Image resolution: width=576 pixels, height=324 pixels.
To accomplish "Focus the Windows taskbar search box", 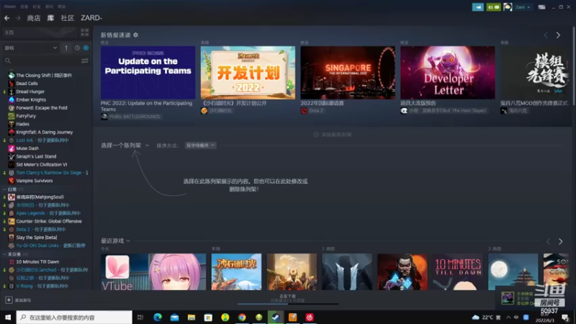I will [x=74, y=317].
